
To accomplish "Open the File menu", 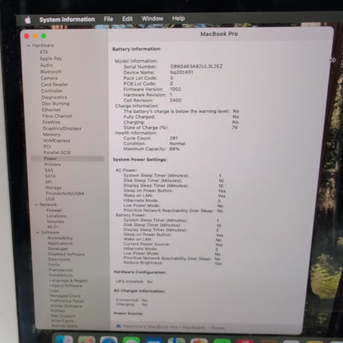I will coord(108,19).
